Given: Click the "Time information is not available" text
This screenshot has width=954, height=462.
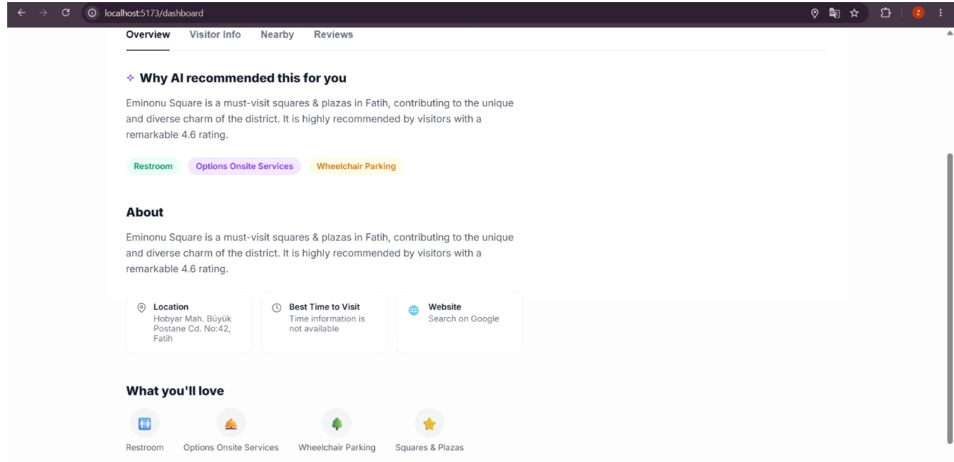Looking at the screenshot, I should tap(327, 324).
